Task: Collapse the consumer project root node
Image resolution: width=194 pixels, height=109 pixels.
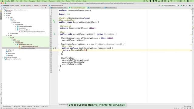Action: pyautogui.click(x=3, y=10)
